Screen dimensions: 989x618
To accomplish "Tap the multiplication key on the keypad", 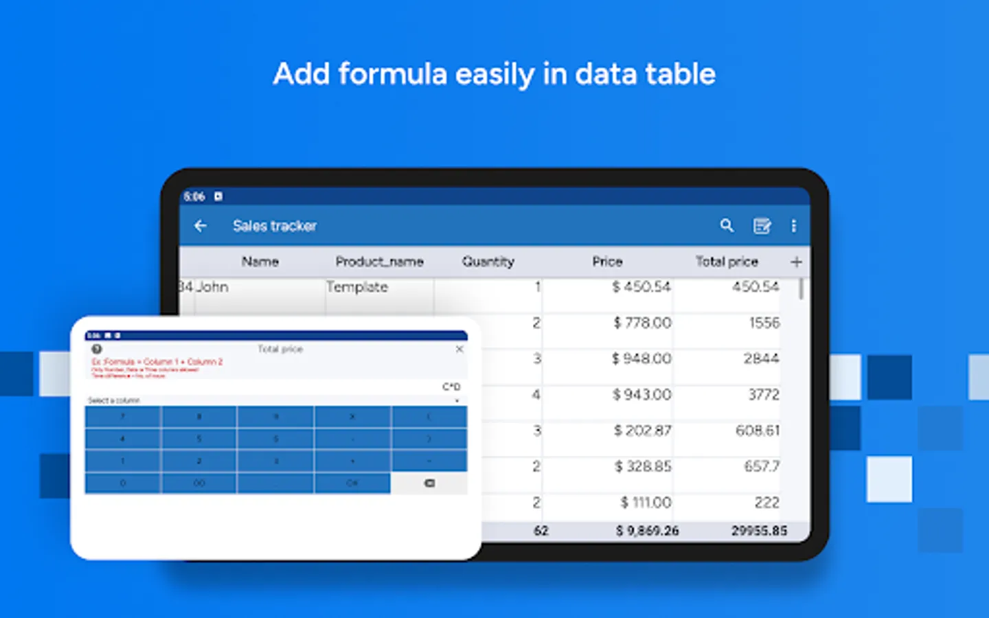I will pos(352,416).
